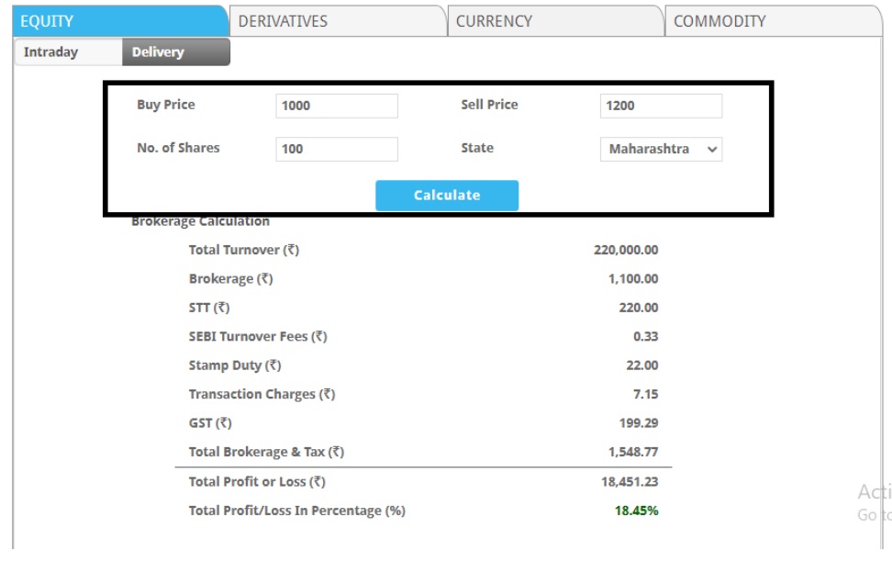Image resolution: width=892 pixels, height=562 pixels.
Task: Focus the Sell Price input field
Action: (661, 106)
